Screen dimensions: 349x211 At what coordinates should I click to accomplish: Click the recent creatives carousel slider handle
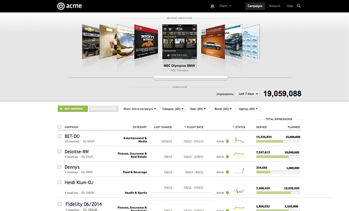190,78
